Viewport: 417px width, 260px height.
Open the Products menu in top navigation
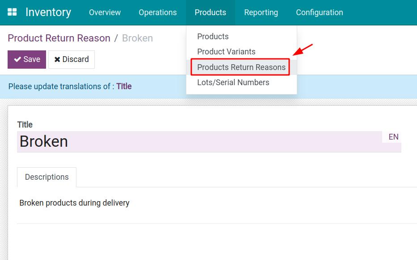(210, 12)
